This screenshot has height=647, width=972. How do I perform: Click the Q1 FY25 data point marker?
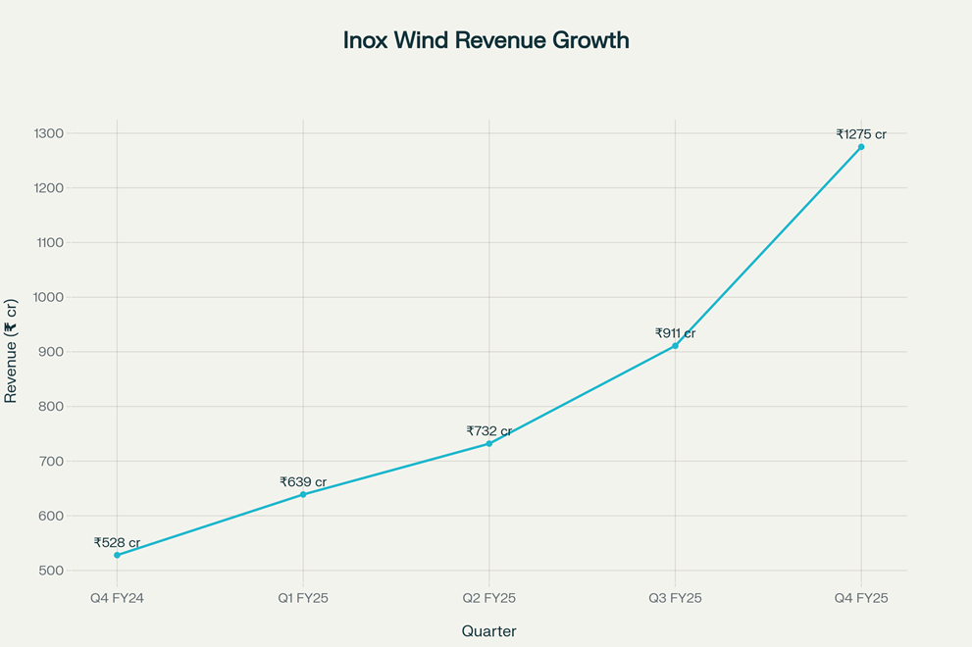(303, 494)
